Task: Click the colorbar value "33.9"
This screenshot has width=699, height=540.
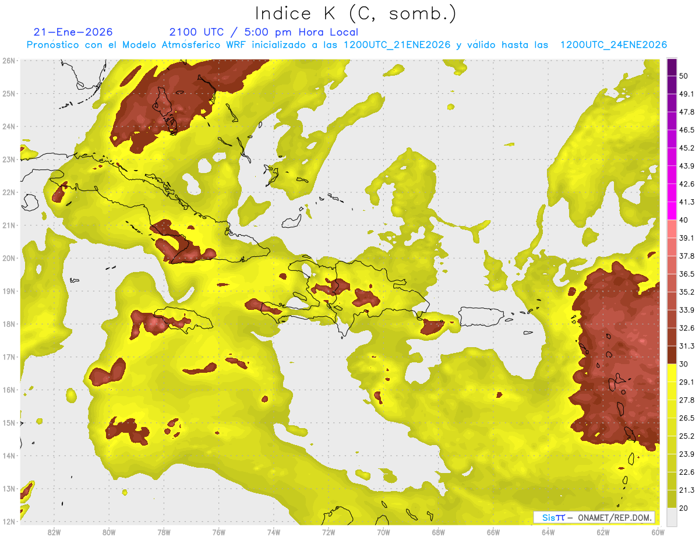Action: pyautogui.click(x=686, y=310)
